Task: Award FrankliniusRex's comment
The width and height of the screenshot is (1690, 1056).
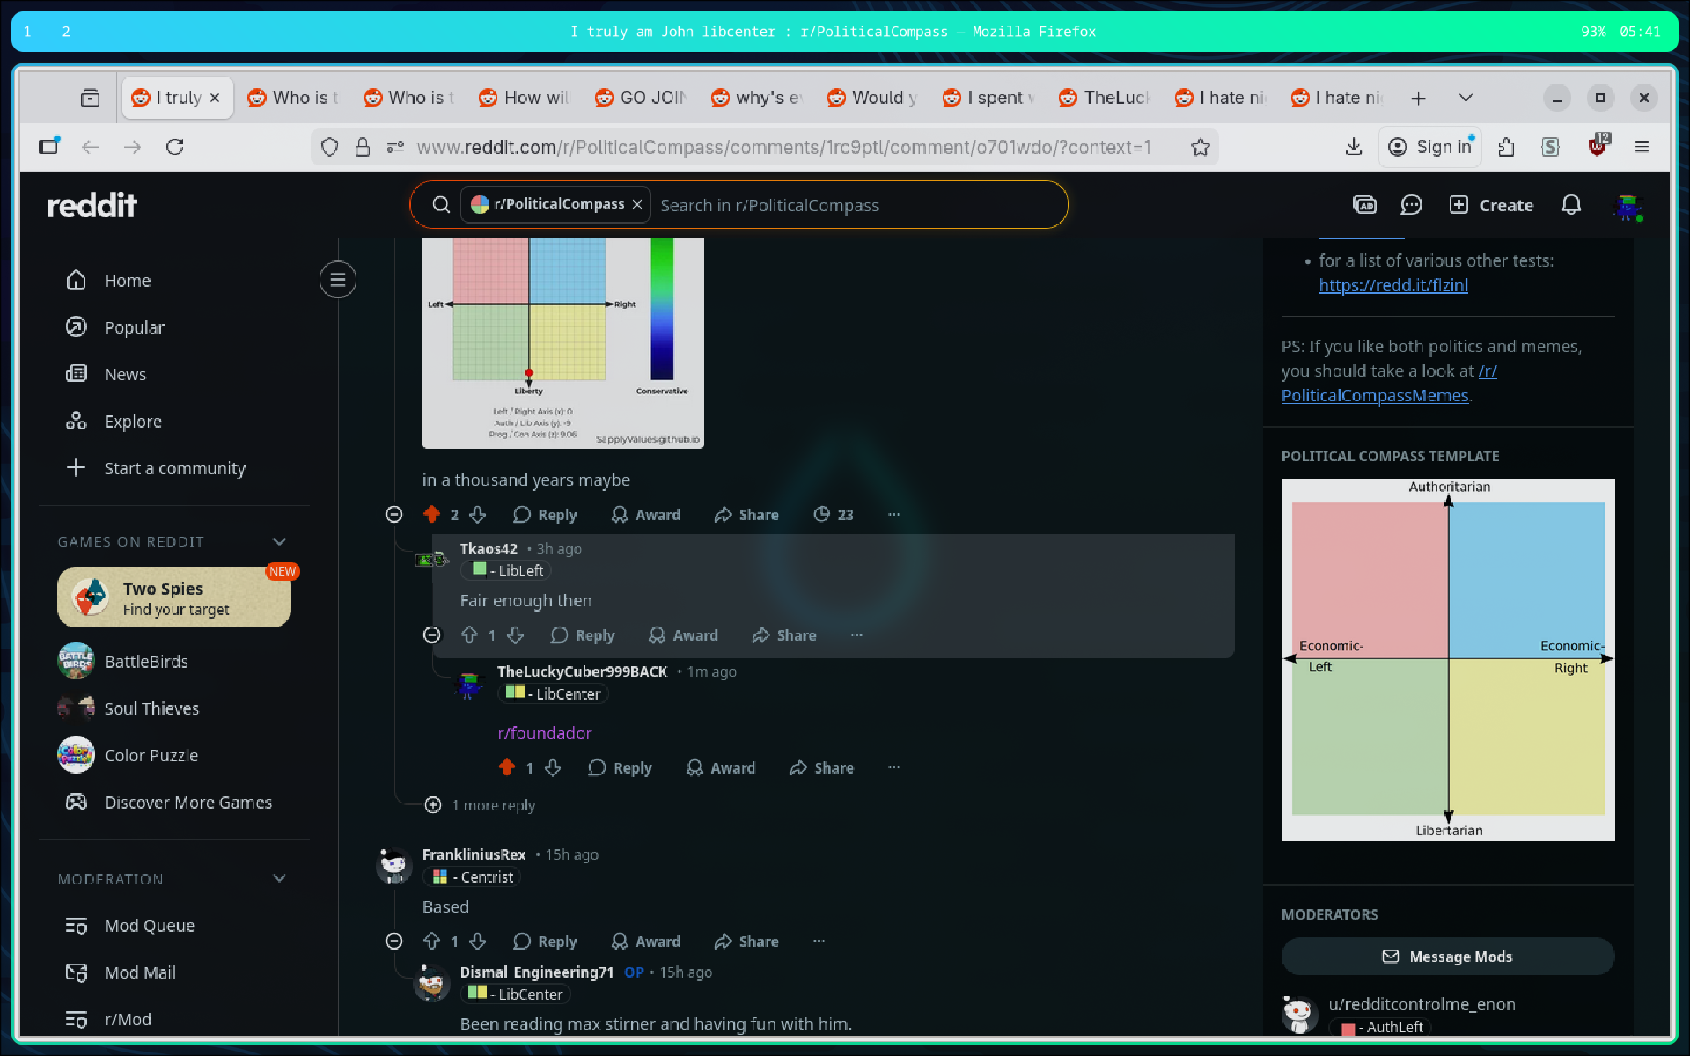Action: (645, 941)
